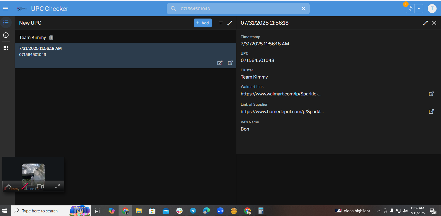Viewport: 441px width, 216px height.
Task: Click the sync refresh icon
Action: 410,9
